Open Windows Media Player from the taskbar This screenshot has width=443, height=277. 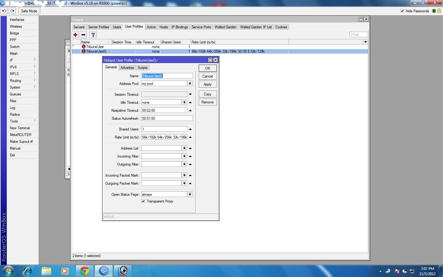pyautogui.click(x=65, y=271)
